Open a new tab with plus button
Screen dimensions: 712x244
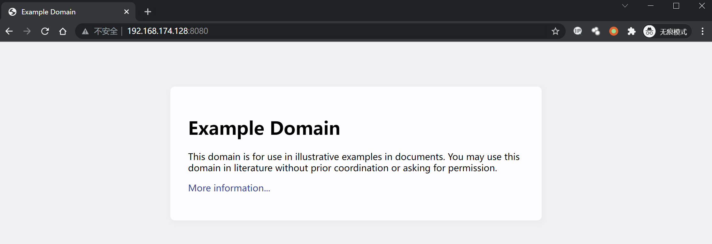click(x=148, y=12)
